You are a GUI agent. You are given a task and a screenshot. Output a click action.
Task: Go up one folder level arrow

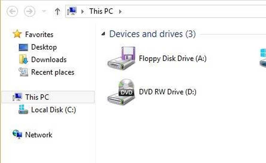coord(57,11)
